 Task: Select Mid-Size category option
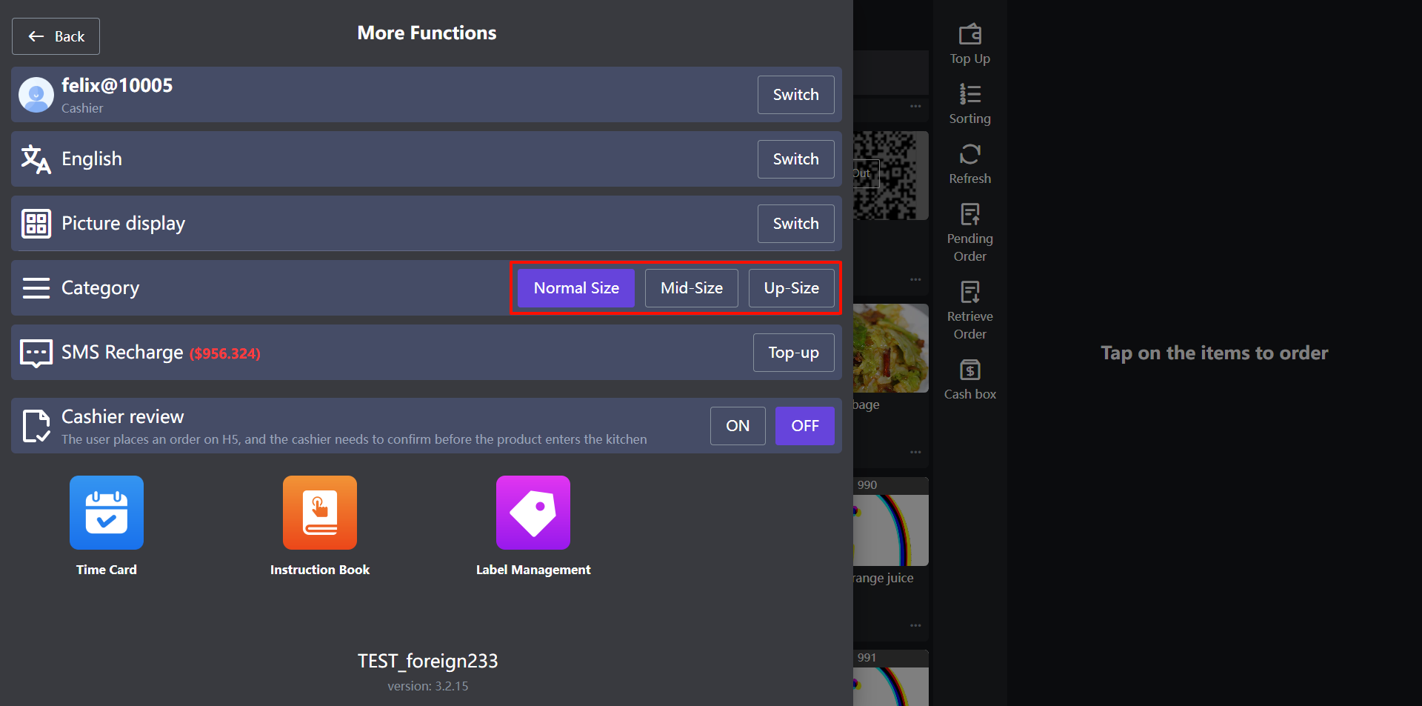691,288
